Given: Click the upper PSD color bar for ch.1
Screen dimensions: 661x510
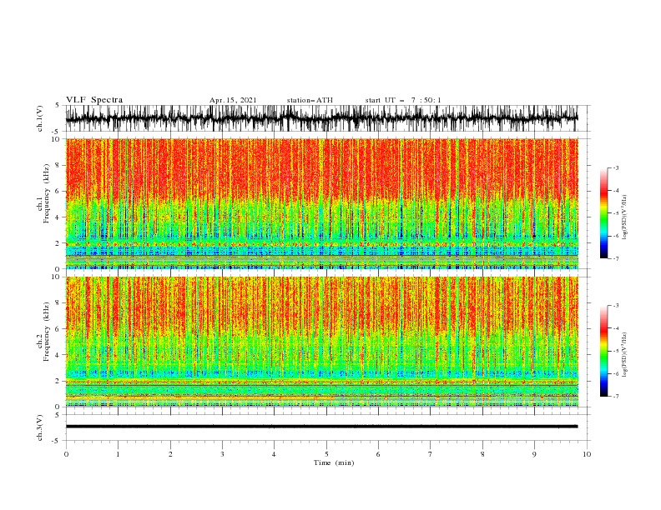Looking at the screenshot, I should tap(604, 213).
